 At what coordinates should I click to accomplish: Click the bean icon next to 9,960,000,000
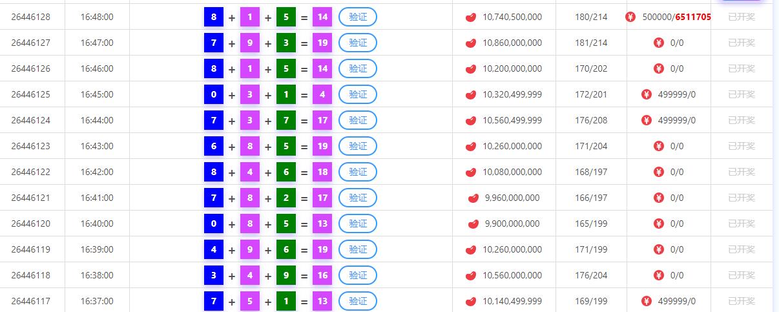[x=473, y=198]
